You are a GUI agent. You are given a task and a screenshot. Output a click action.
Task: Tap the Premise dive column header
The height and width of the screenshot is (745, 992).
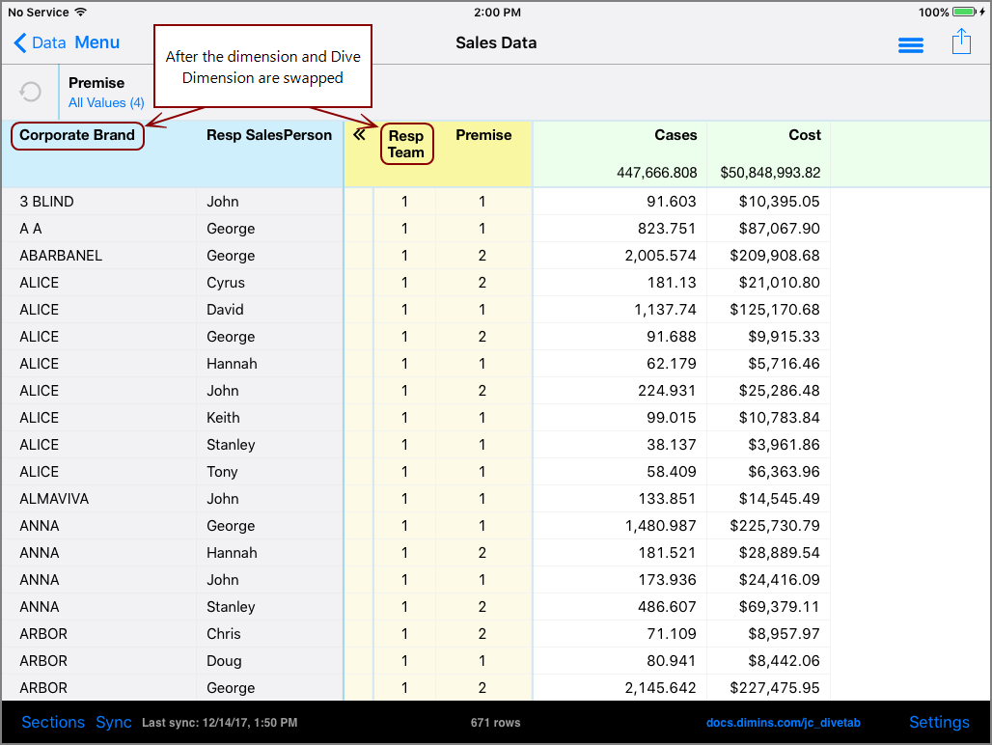click(x=483, y=135)
